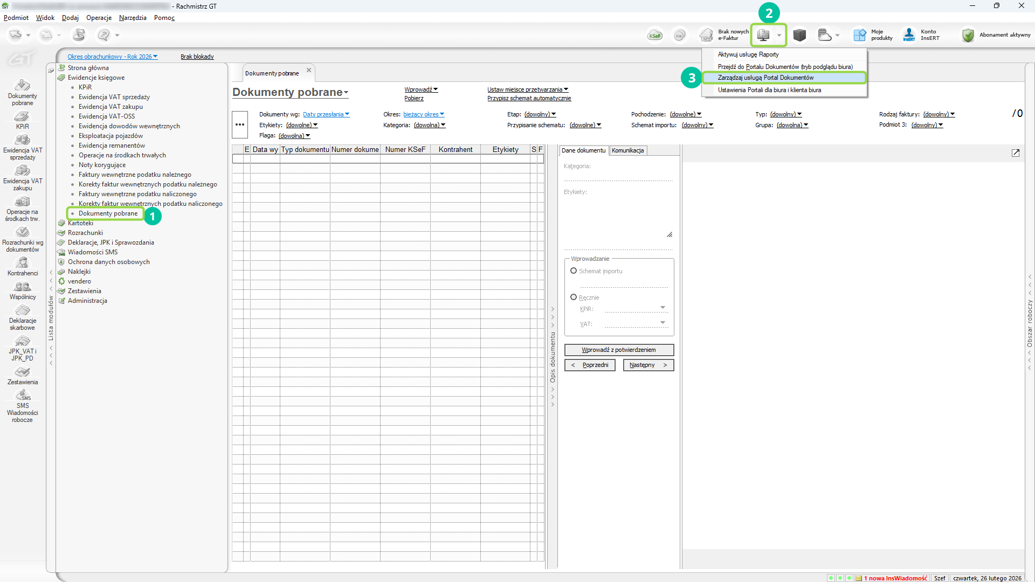Select the Schemat importu radio button

coord(574,271)
